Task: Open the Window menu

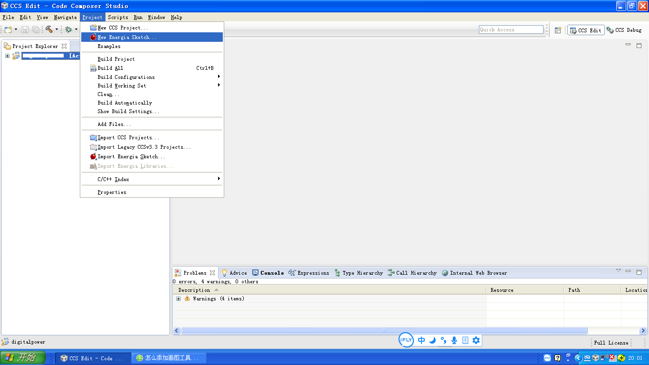Action: click(x=156, y=17)
